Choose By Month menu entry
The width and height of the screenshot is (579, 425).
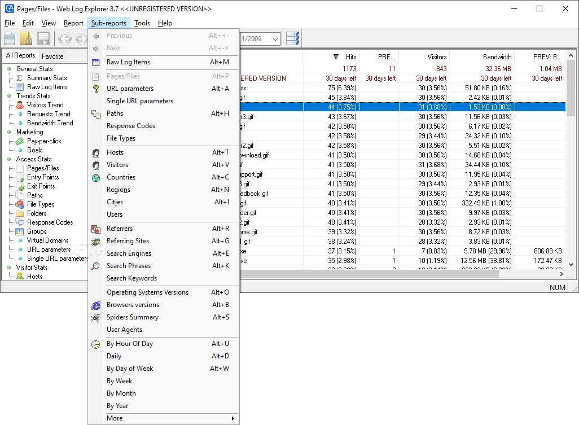164,393
